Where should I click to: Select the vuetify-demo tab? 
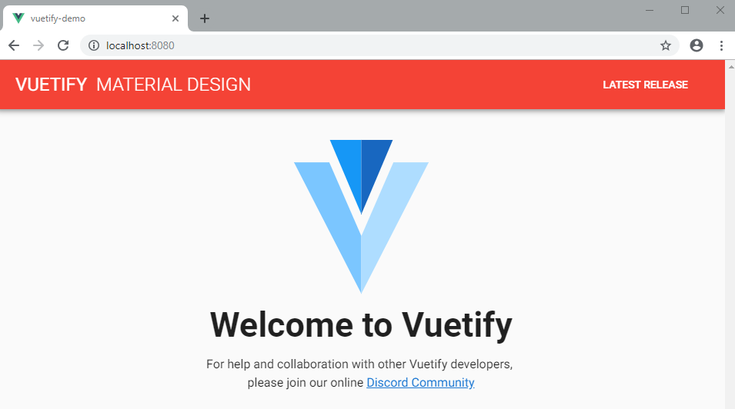point(95,18)
